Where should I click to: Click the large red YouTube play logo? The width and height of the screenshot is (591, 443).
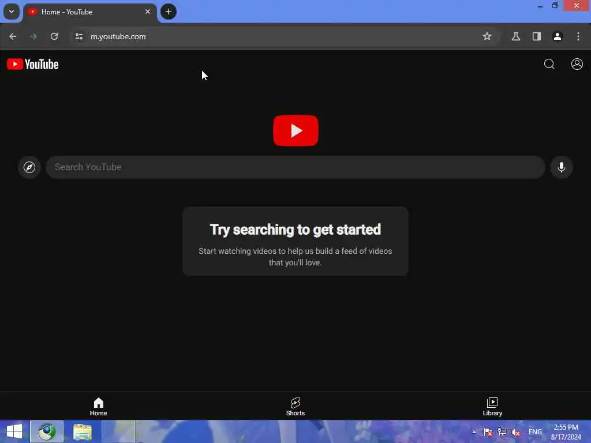(295, 130)
